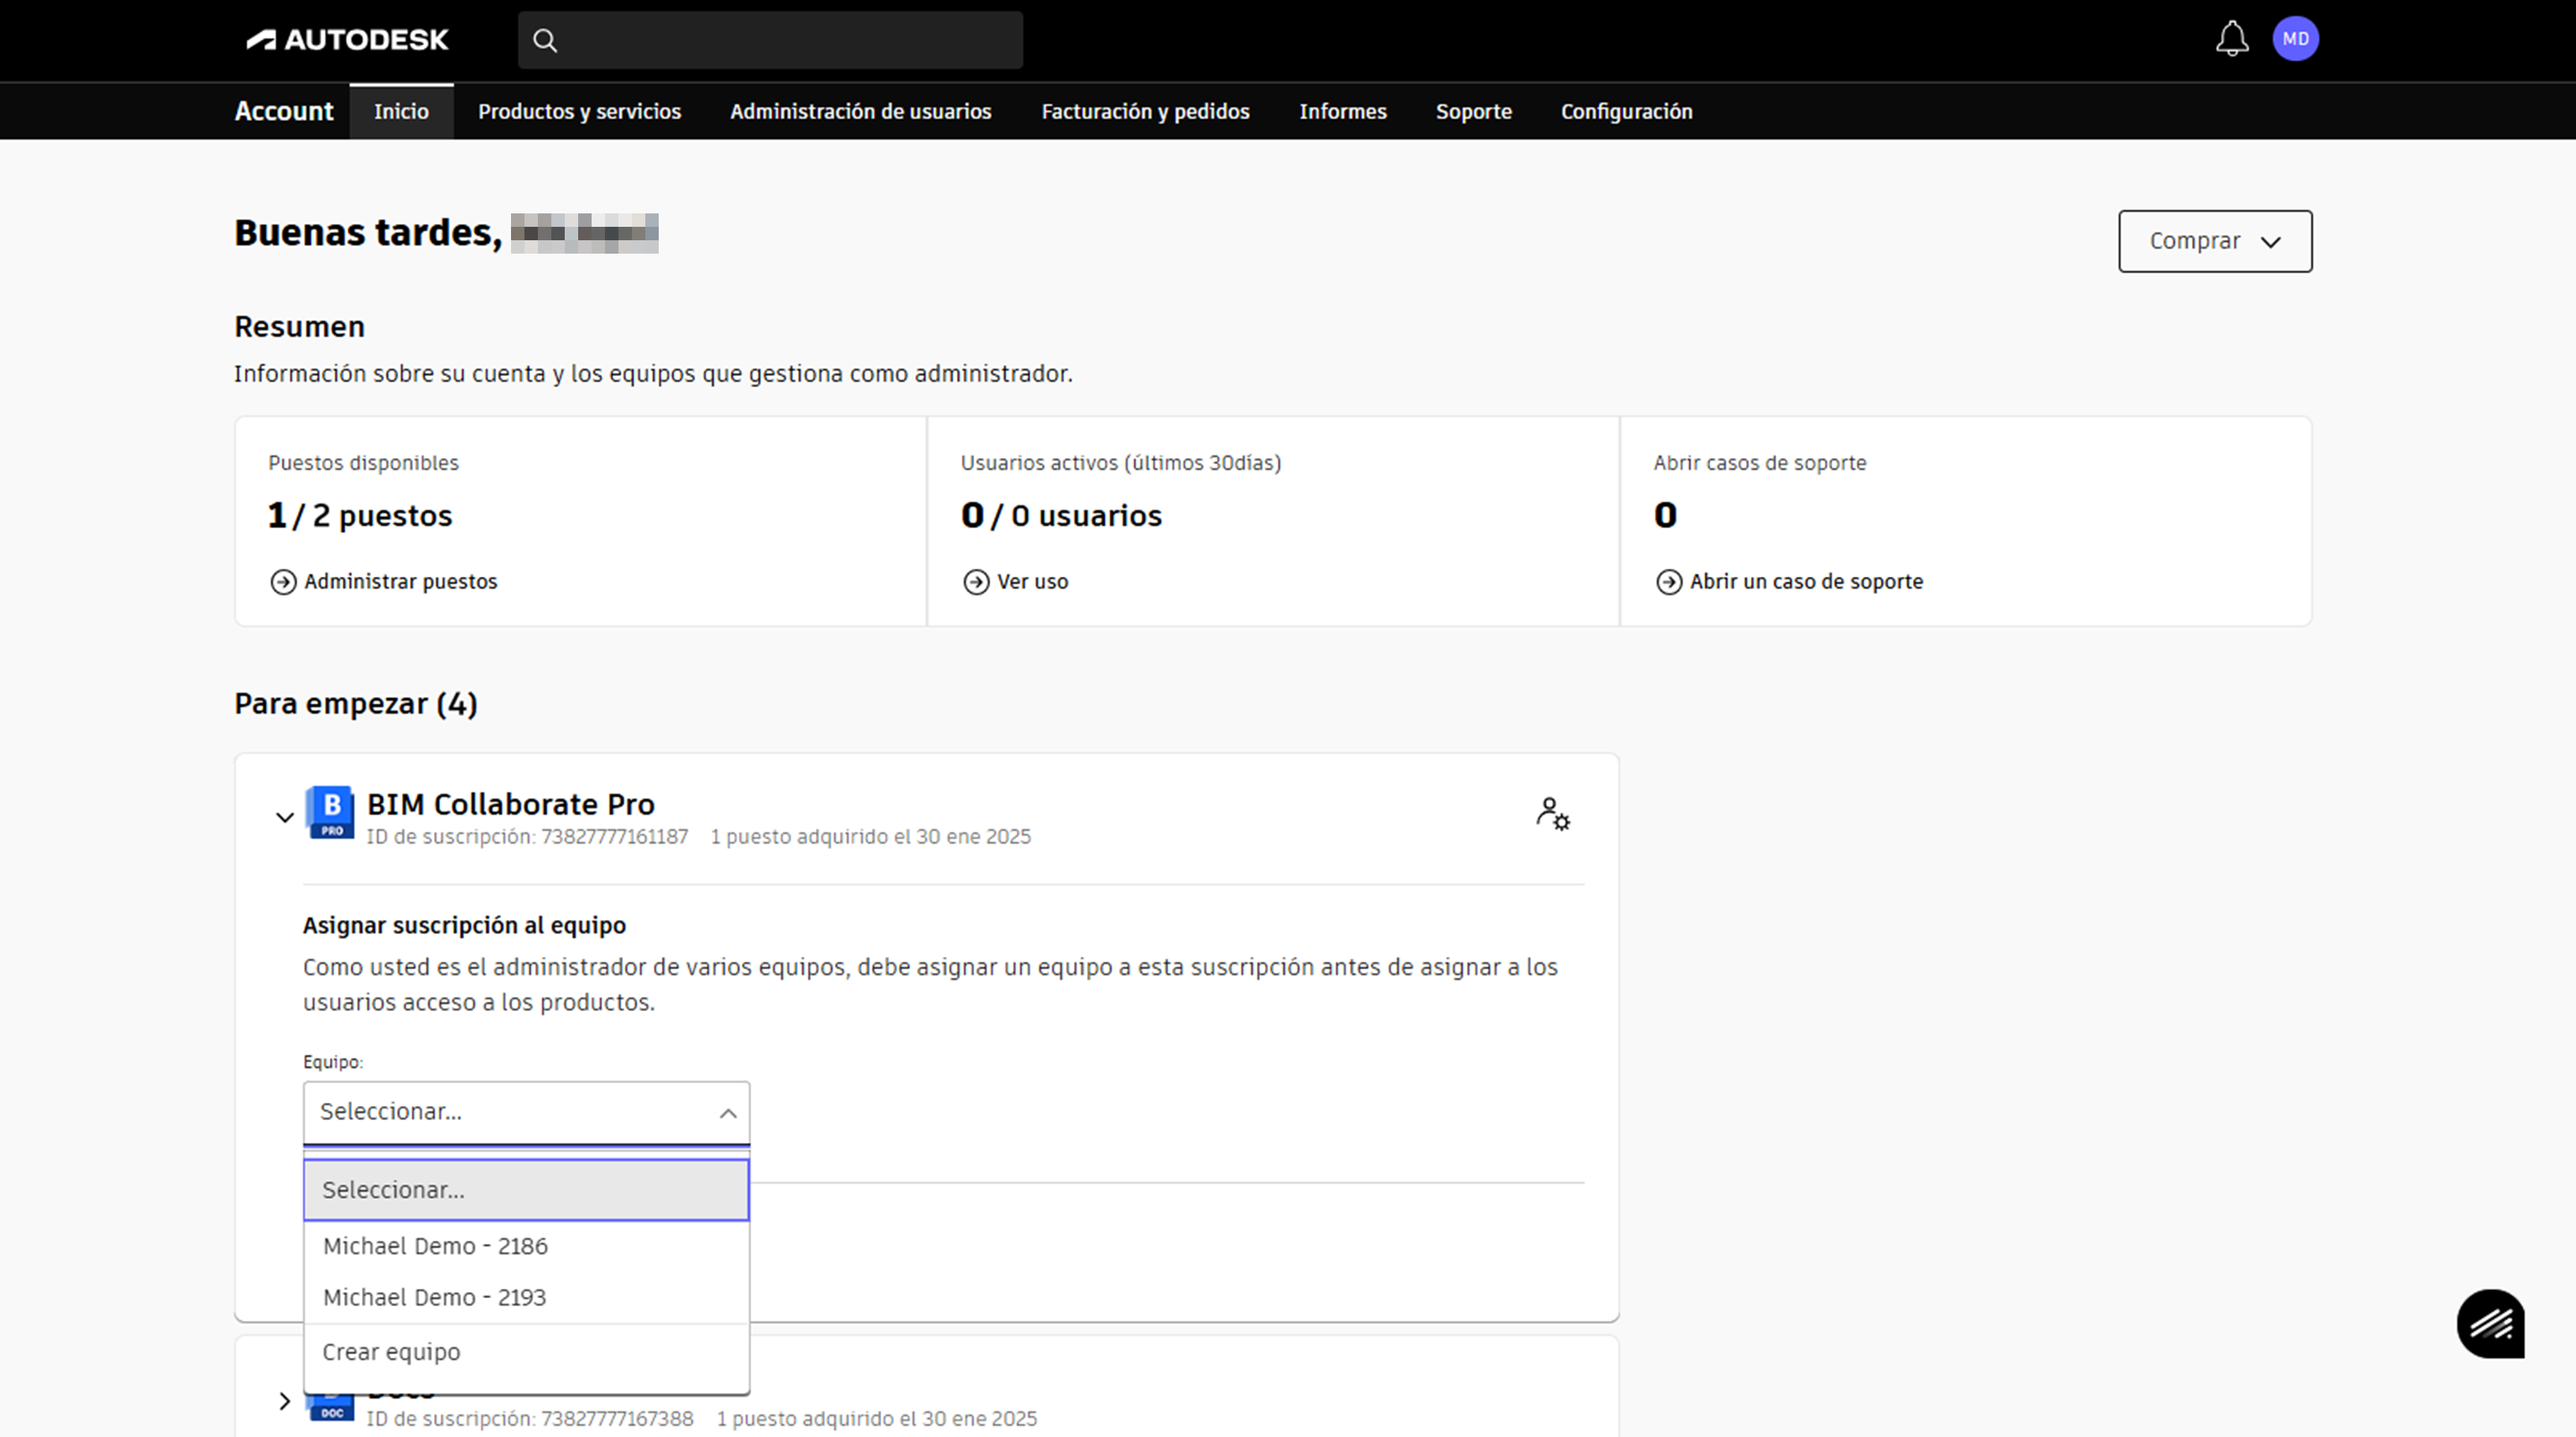Click the search magnifier icon
This screenshot has height=1437, width=2576.
point(545,40)
